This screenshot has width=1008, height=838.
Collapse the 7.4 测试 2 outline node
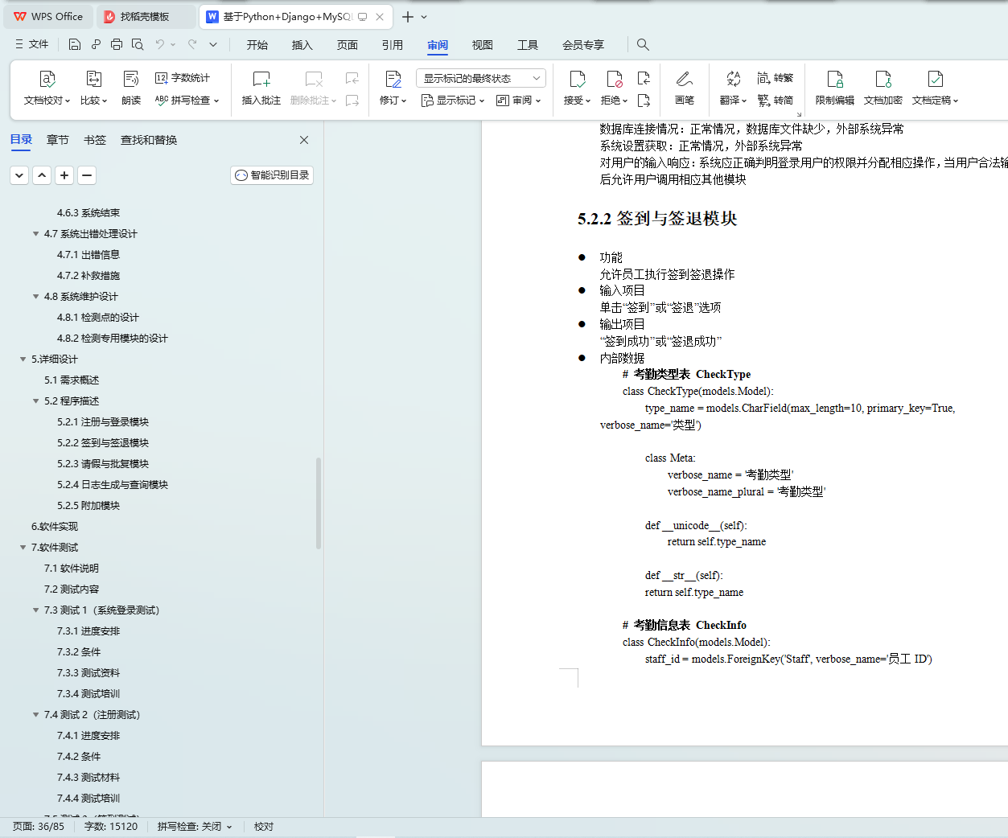[x=35, y=715]
